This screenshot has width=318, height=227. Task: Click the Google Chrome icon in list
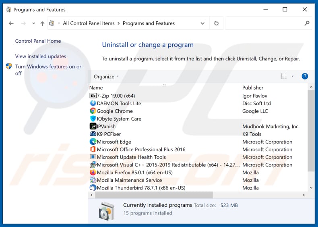click(x=93, y=111)
